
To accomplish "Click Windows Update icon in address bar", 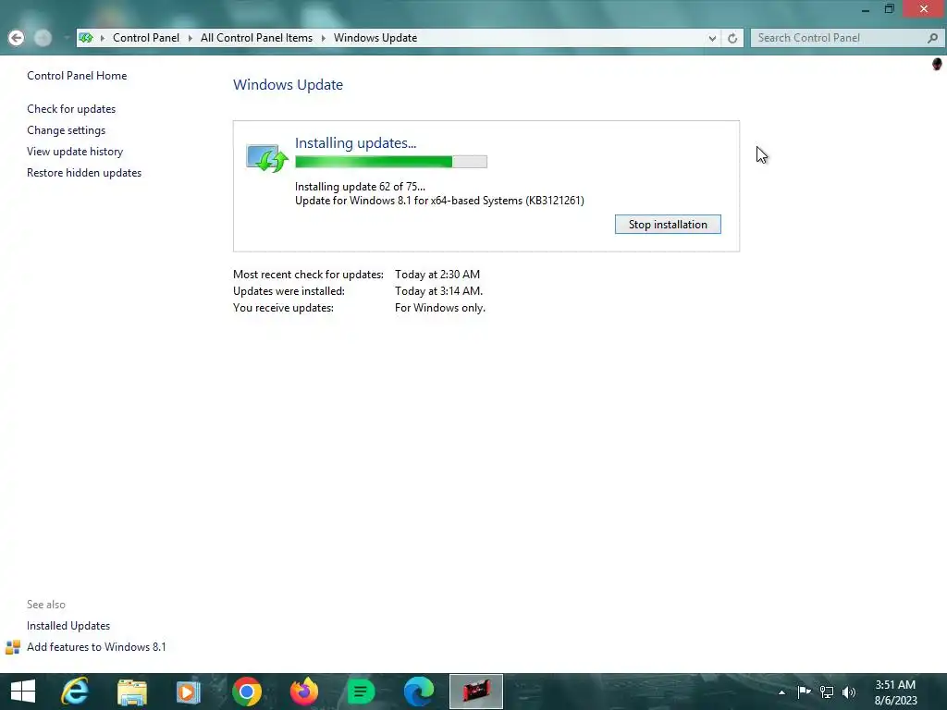I will 86,38.
